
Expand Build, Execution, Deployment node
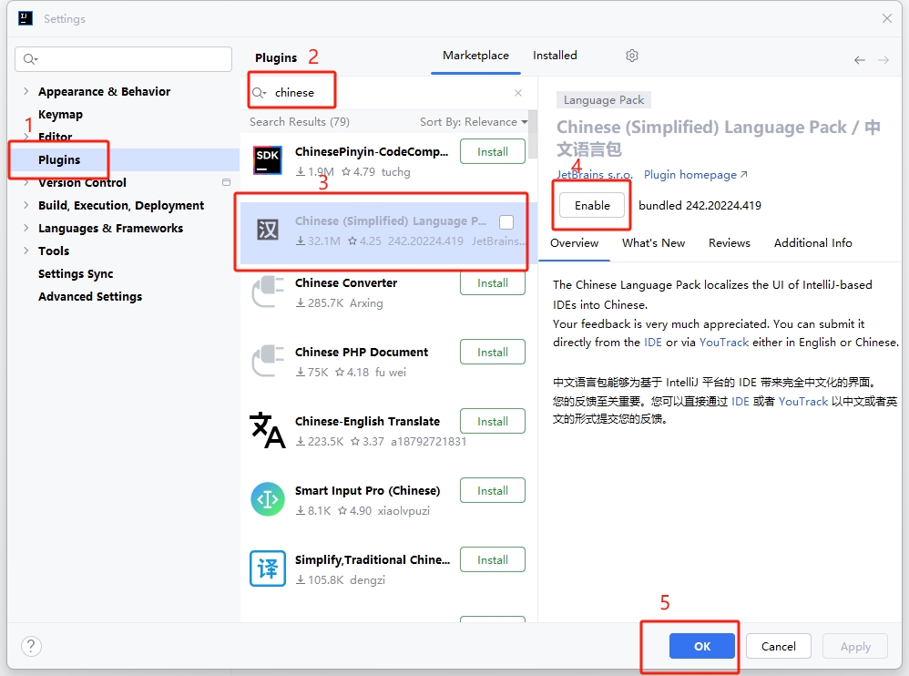[x=26, y=205]
